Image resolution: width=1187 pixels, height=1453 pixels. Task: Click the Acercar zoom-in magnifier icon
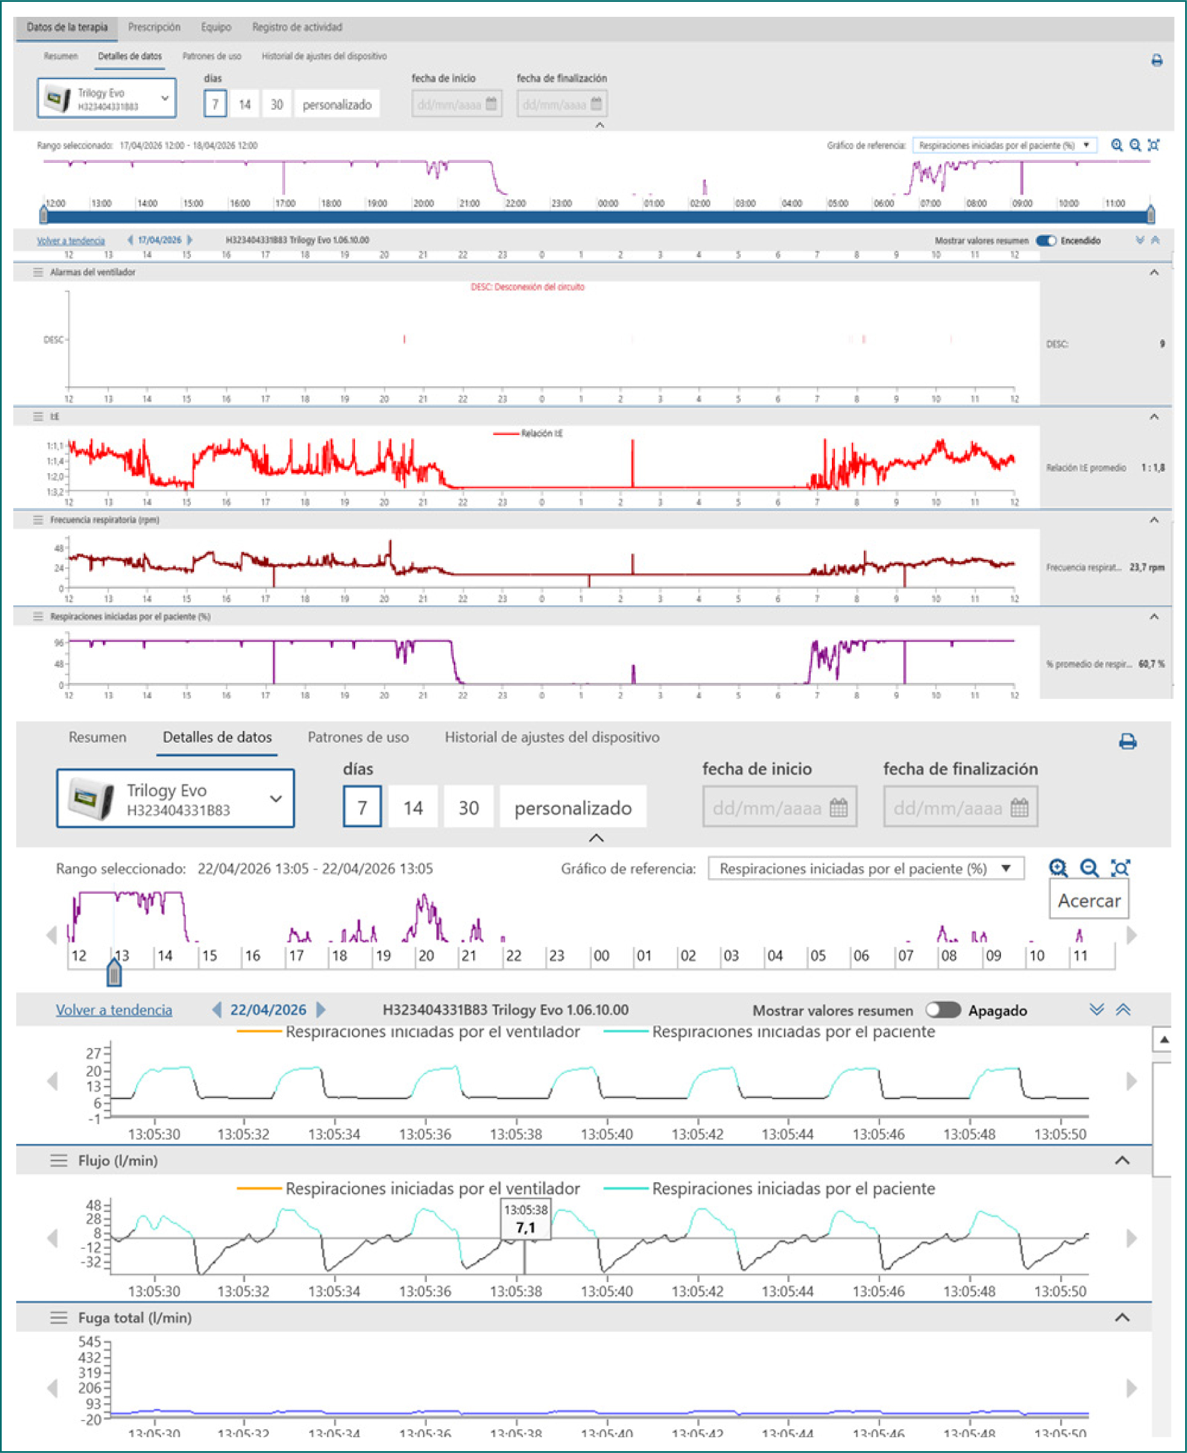click(x=1058, y=868)
